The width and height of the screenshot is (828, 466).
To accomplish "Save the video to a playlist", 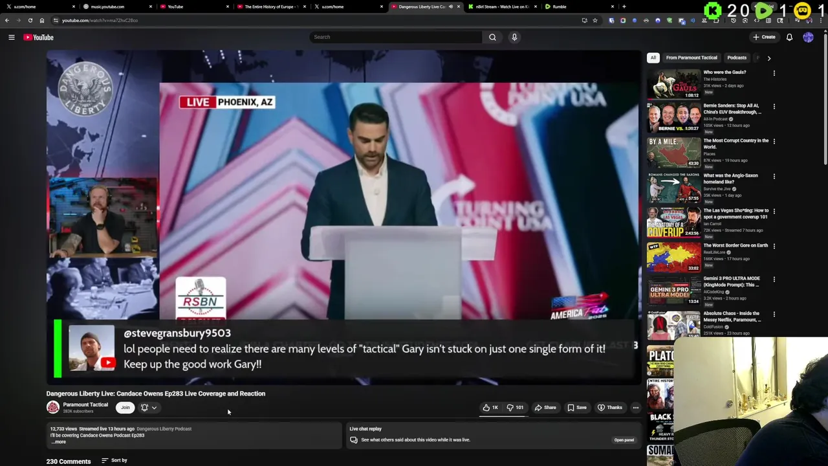I will [x=577, y=407].
